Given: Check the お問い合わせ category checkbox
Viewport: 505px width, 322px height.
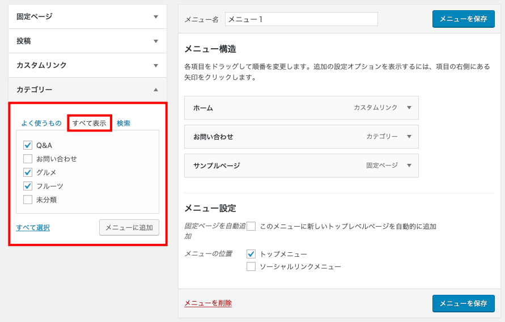Looking at the screenshot, I should (28, 159).
